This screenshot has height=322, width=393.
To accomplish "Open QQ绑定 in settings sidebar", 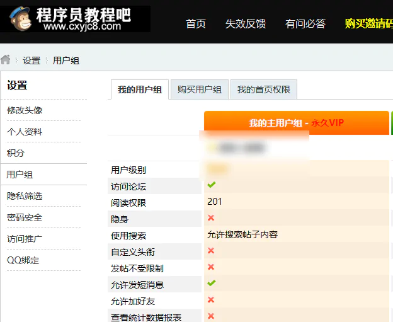I will [x=23, y=260].
